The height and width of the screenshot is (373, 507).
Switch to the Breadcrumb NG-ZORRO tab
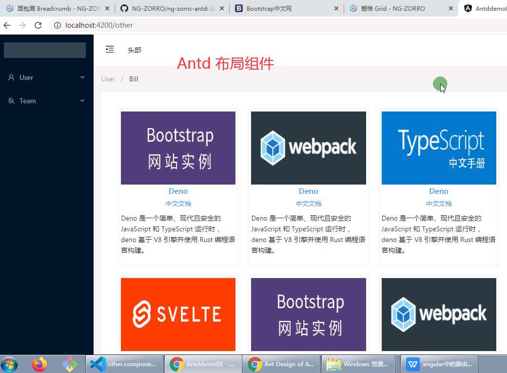coord(57,8)
